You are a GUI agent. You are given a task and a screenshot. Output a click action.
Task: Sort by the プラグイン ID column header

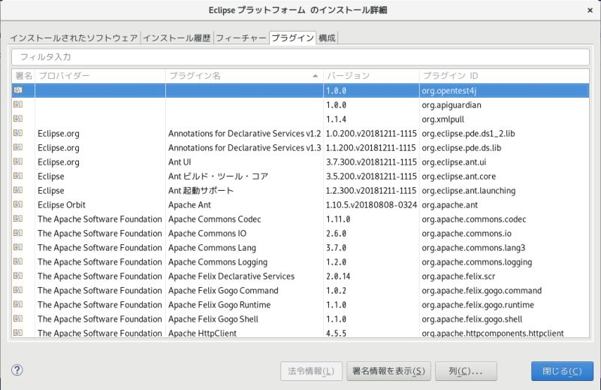tap(503, 76)
